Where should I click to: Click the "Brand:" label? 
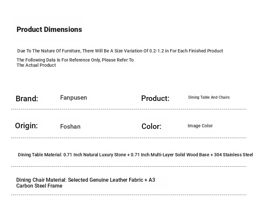(x=27, y=99)
